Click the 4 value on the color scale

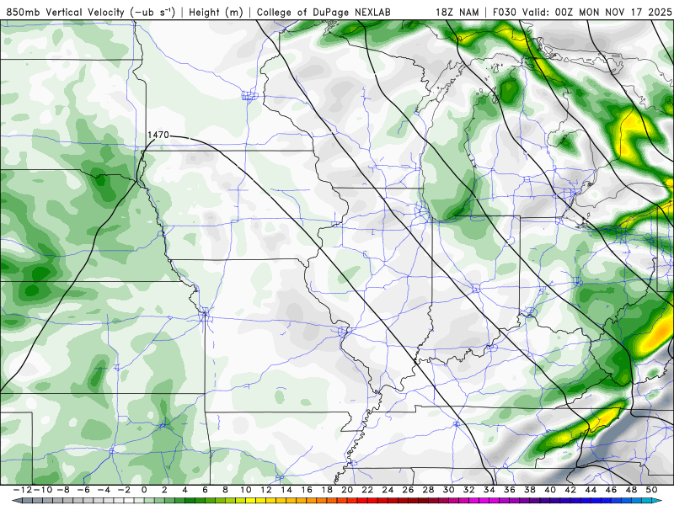(x=185, y=490)
